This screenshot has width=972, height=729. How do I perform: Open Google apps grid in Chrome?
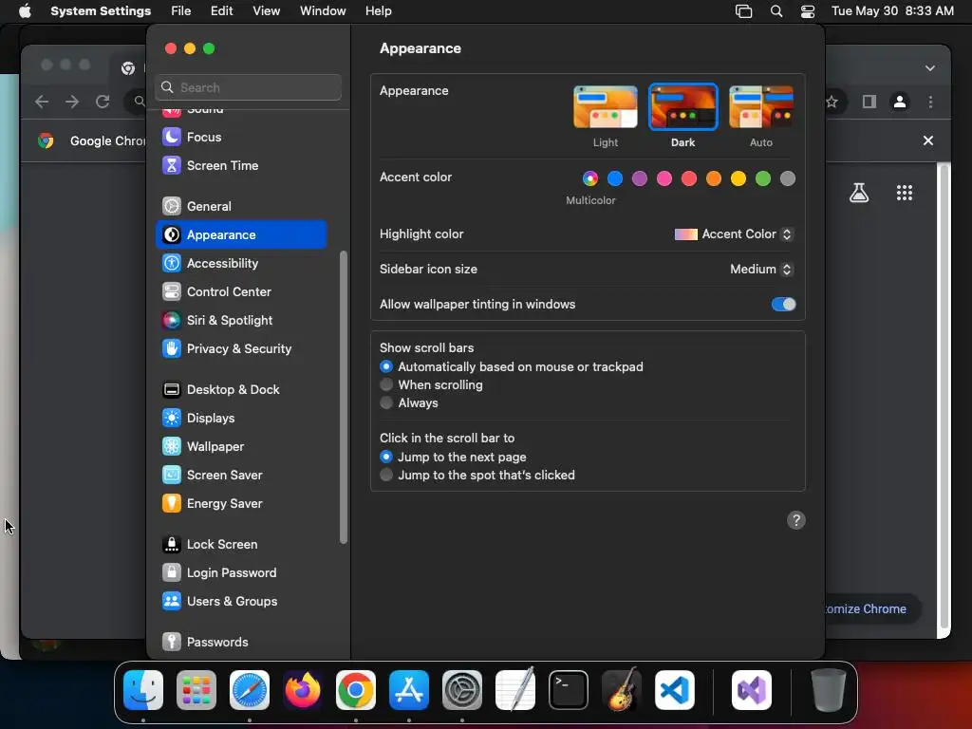coord(905,193)
